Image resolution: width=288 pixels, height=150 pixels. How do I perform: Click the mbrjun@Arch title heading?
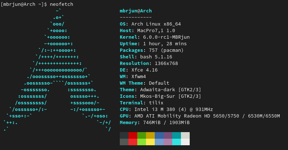coord(136,11)
